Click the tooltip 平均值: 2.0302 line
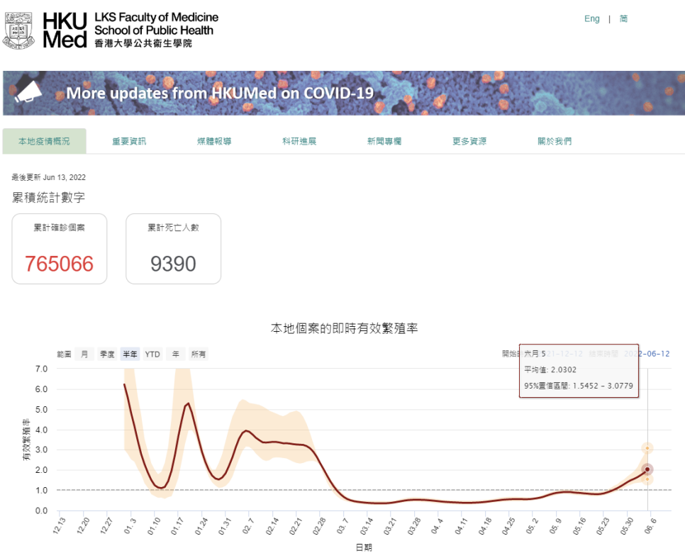The width and height of the screenshot is (685, 558). (550, 369)
